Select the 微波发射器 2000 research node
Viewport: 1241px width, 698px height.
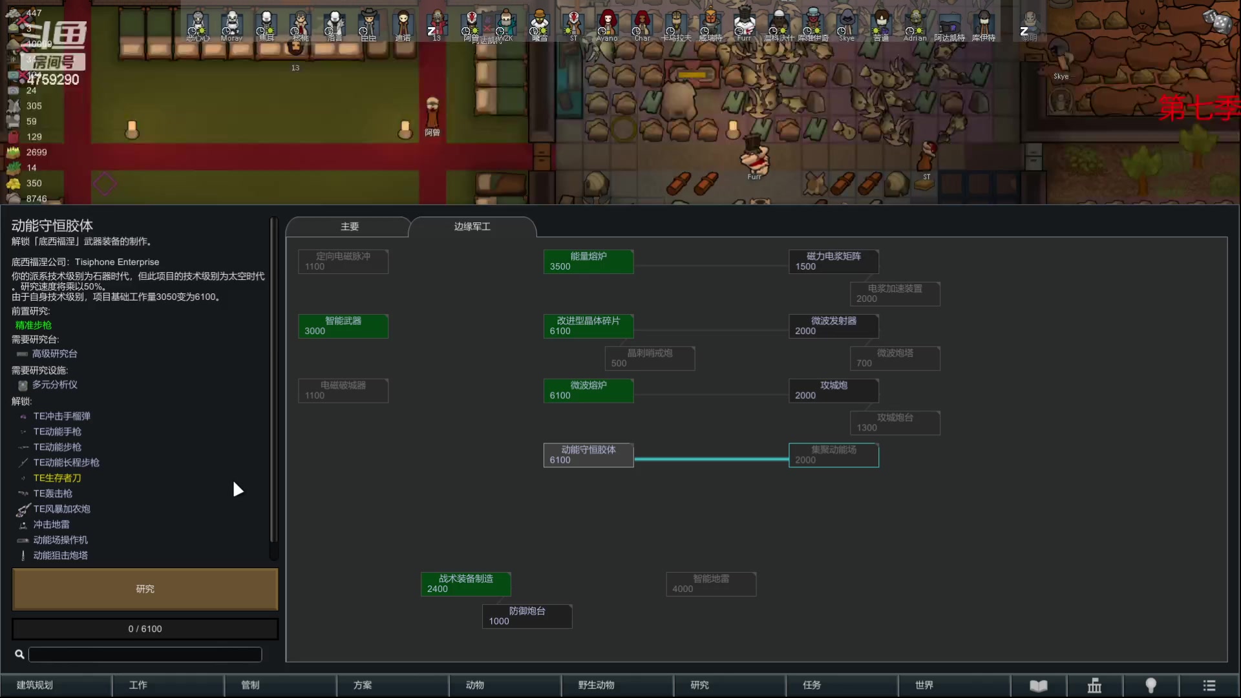pyautogui.click(x=834, y=326)
